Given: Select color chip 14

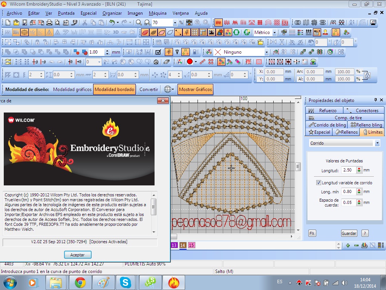Looking at the screenshot, I should (x=183, y=245).
